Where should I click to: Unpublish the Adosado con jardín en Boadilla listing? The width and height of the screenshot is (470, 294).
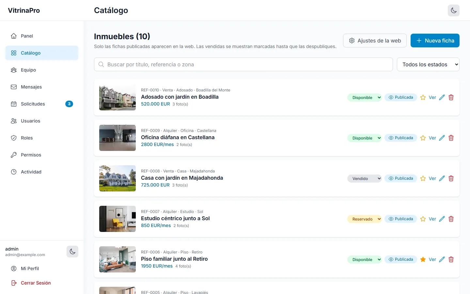tap(401, 97)
